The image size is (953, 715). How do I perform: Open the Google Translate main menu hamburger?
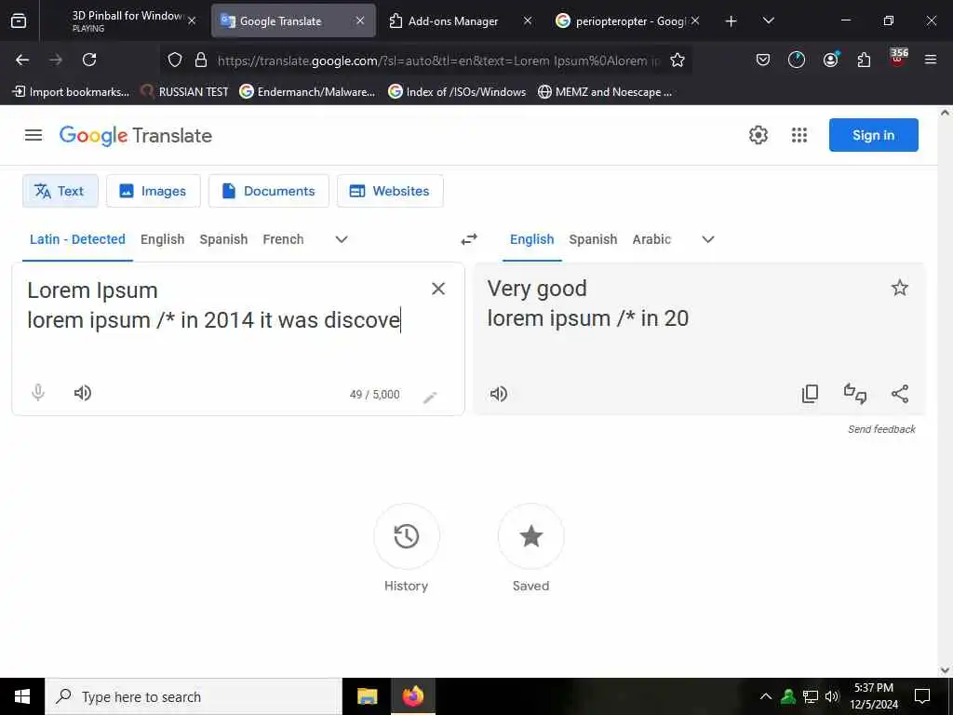[34, 135]
